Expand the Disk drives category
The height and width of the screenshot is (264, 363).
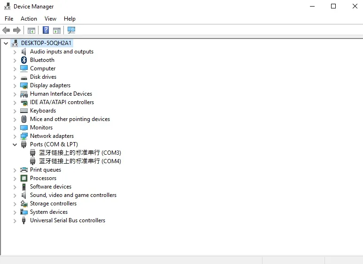click(15, 77)
